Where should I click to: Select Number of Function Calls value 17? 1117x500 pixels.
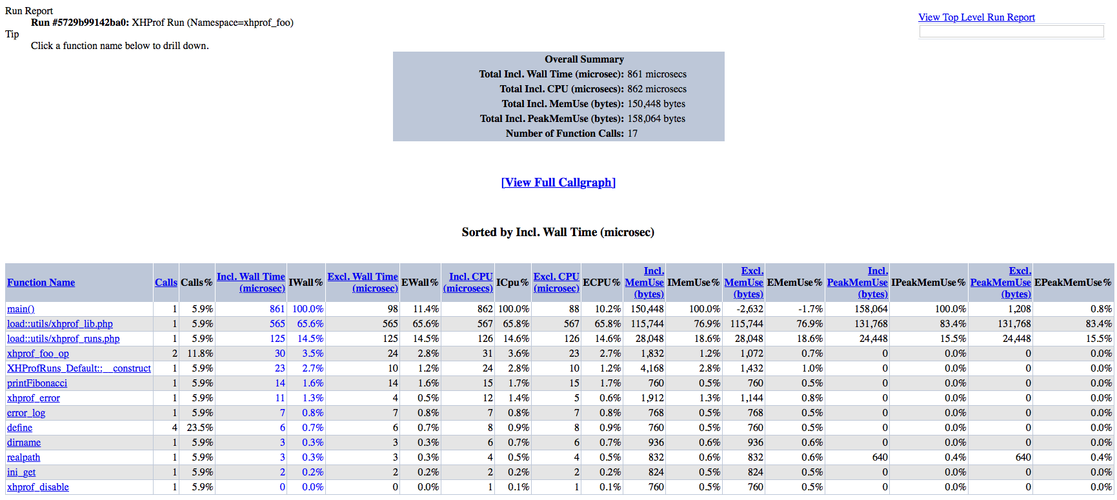[x=632, y=134]
